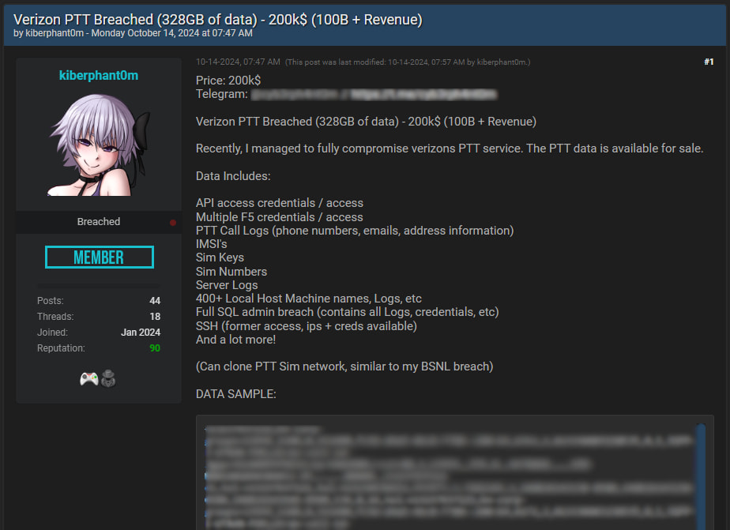Click the 'Data Includes:' line
The image size is (730, 530).
233,176
